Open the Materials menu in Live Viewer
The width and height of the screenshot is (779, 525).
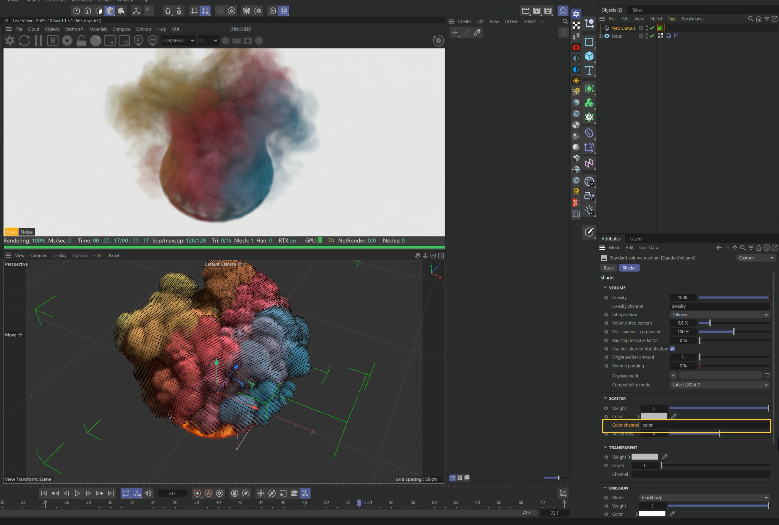click(x=98, y=29)
